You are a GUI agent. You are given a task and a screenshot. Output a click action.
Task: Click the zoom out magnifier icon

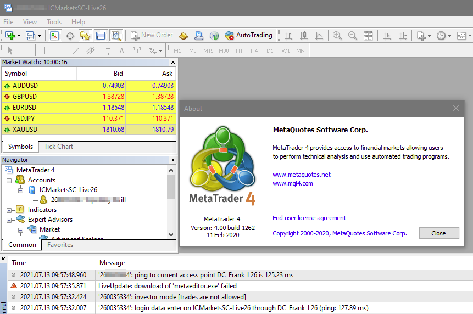(352, 36)
